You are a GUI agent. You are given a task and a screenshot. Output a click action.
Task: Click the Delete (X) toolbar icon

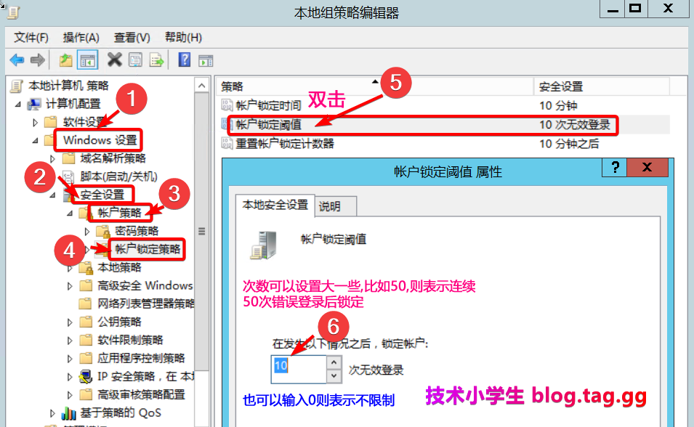coord(114,60)
